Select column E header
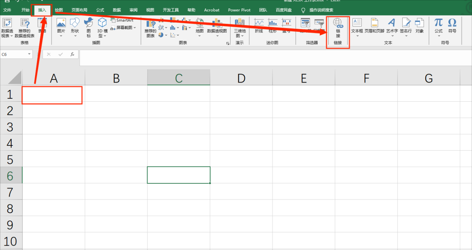Viewport: 472px width, 250px height. tap(303, 78)
